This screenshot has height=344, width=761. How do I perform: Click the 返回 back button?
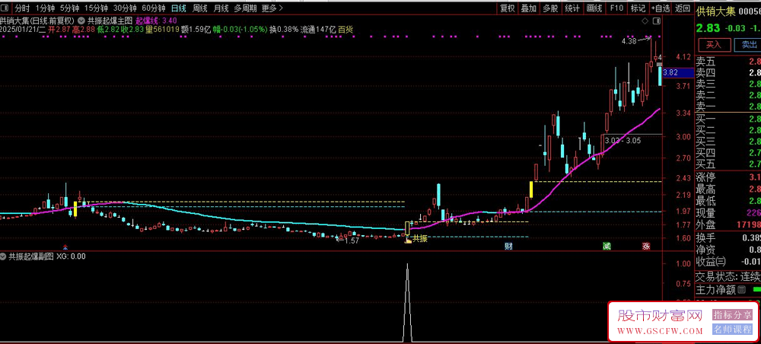point(683,8)
